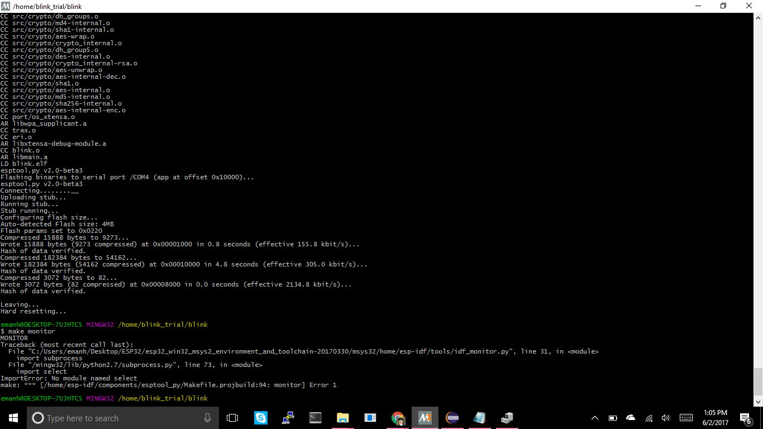Open the Command Prompt taskbar icon

(316, 418)
